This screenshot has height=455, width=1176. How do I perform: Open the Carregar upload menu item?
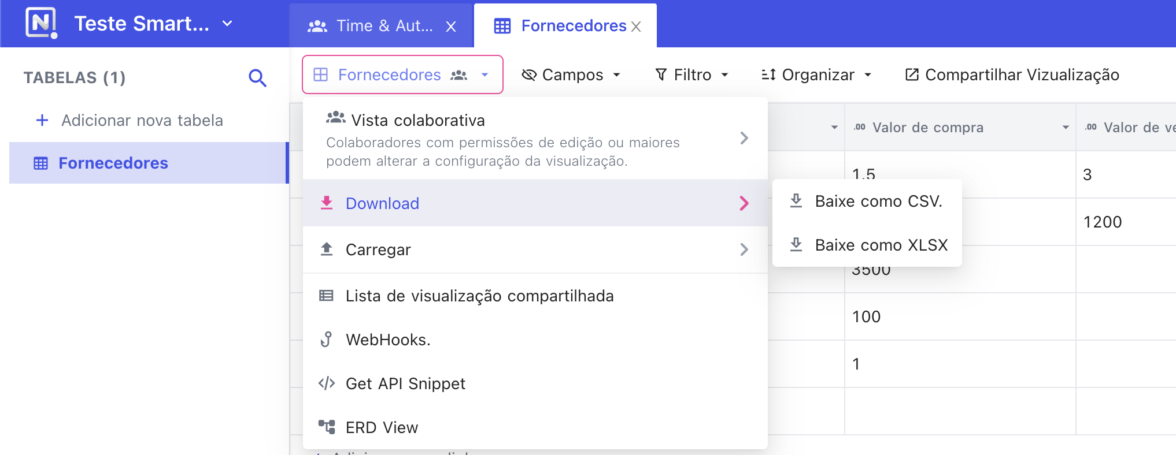(378, 249)
